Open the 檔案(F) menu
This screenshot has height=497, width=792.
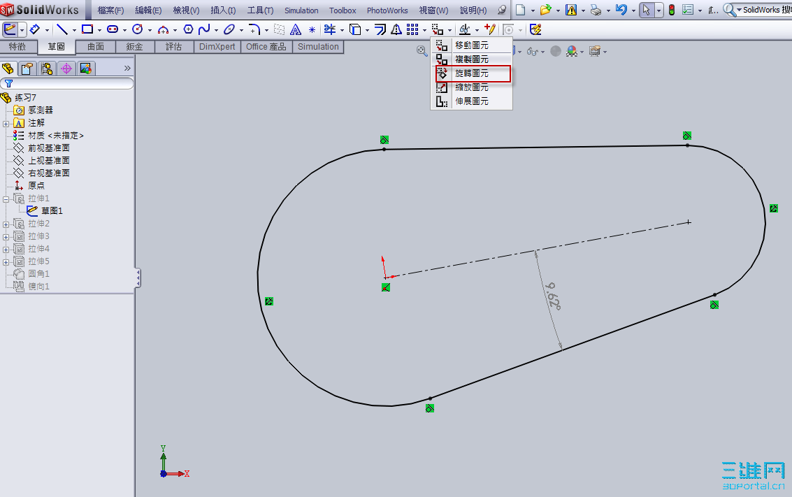pyautogui.click(x=110, y=10)
